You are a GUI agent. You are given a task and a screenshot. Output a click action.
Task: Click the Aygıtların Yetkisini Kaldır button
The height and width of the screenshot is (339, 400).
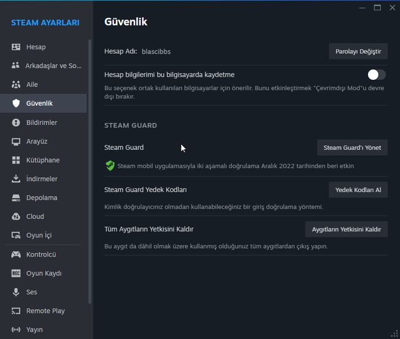(347, 229)
